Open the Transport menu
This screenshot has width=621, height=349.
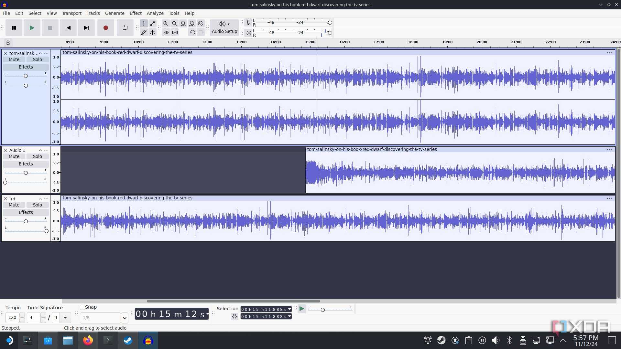(x=71, y=13)
